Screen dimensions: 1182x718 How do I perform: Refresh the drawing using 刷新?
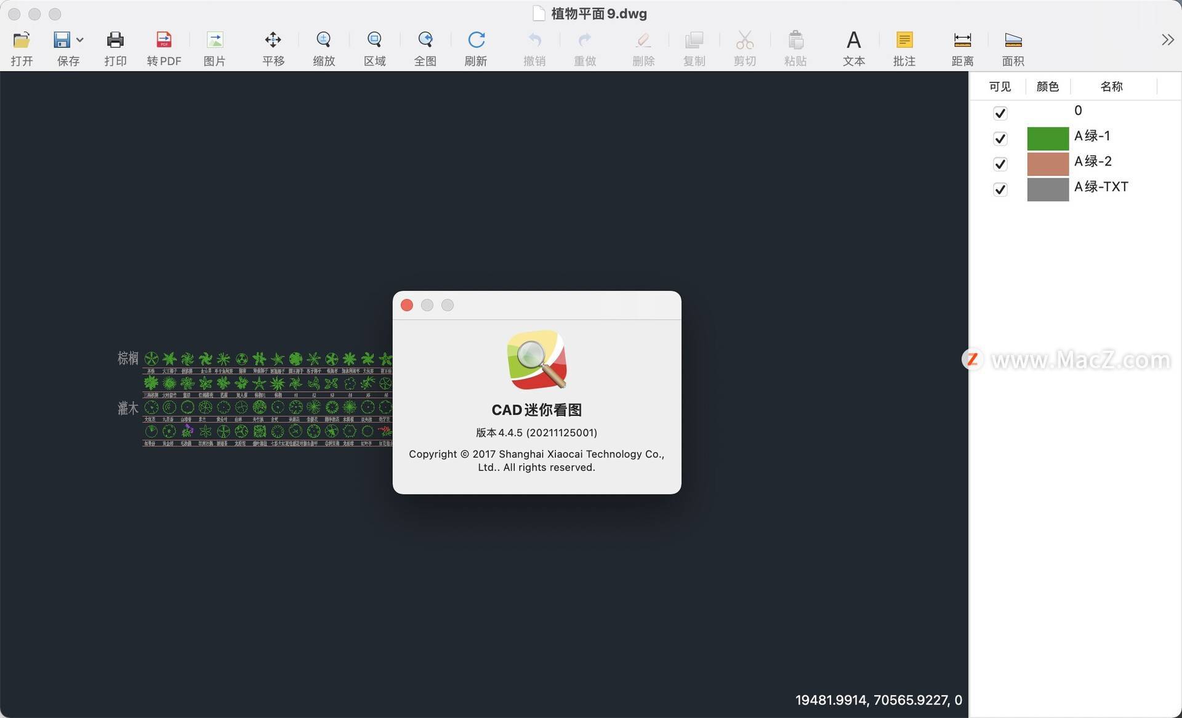coord(475,47)
